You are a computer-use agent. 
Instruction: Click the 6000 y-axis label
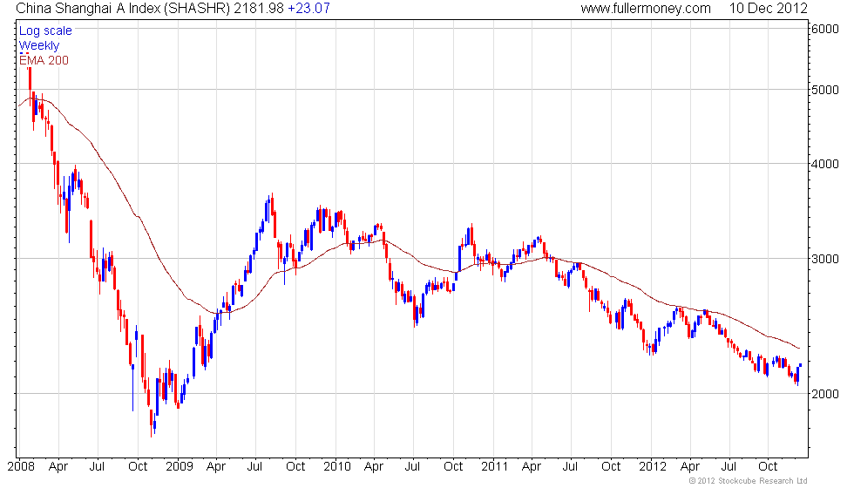click(x=825, y=30)
